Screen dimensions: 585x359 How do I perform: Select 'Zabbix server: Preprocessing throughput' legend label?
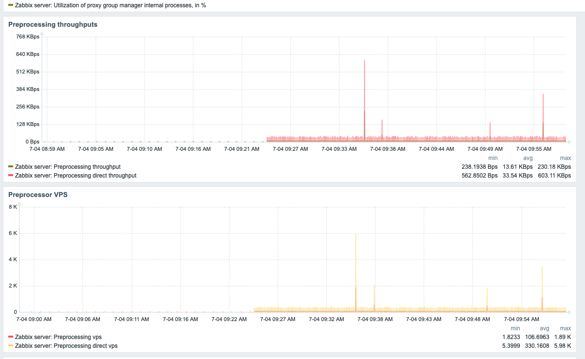(68, 167)
